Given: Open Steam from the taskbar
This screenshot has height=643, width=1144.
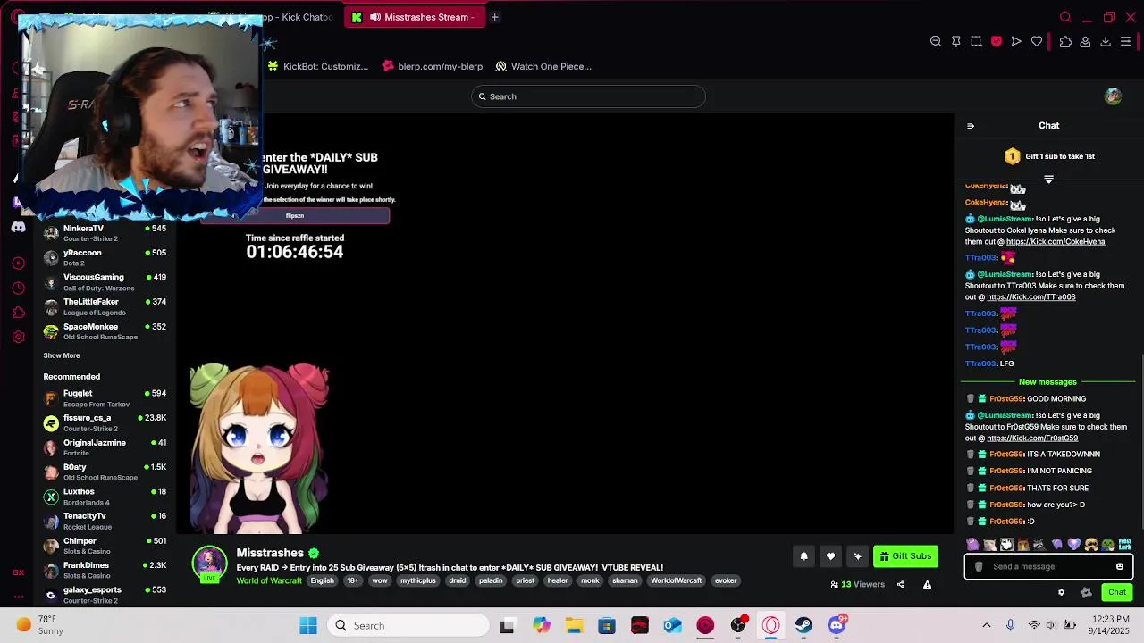Looking at the screenshot, I should [803, 625].
